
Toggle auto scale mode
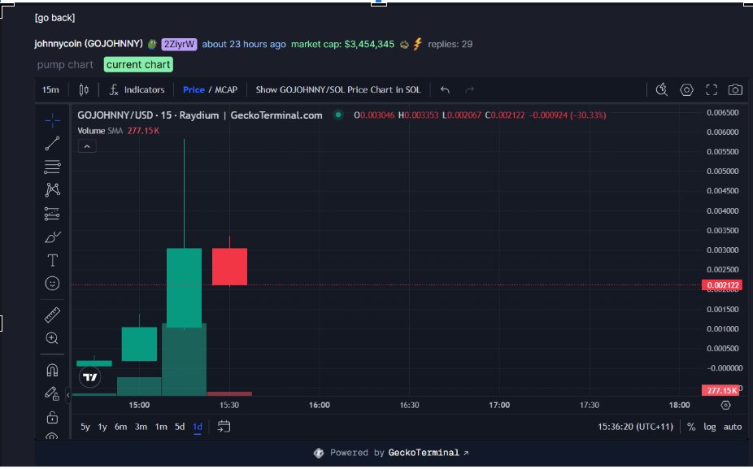(733, 427)
